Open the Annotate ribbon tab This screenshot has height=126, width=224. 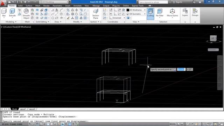[77, 6]
